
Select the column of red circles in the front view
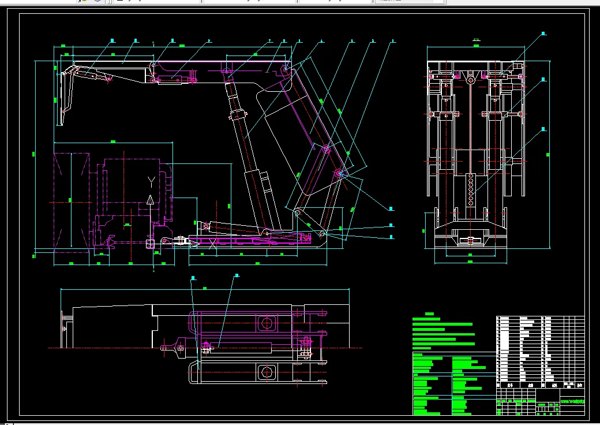pos(471,189)
